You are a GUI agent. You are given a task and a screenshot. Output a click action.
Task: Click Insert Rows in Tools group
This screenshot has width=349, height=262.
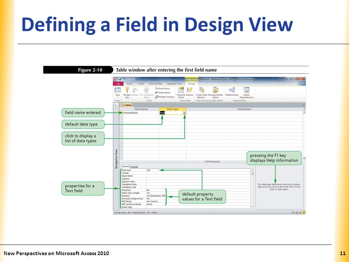point(163,88)
